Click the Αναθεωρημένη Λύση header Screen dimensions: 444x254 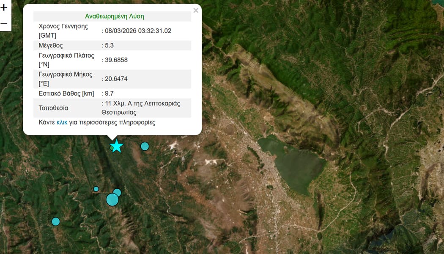tap(115, 17)
